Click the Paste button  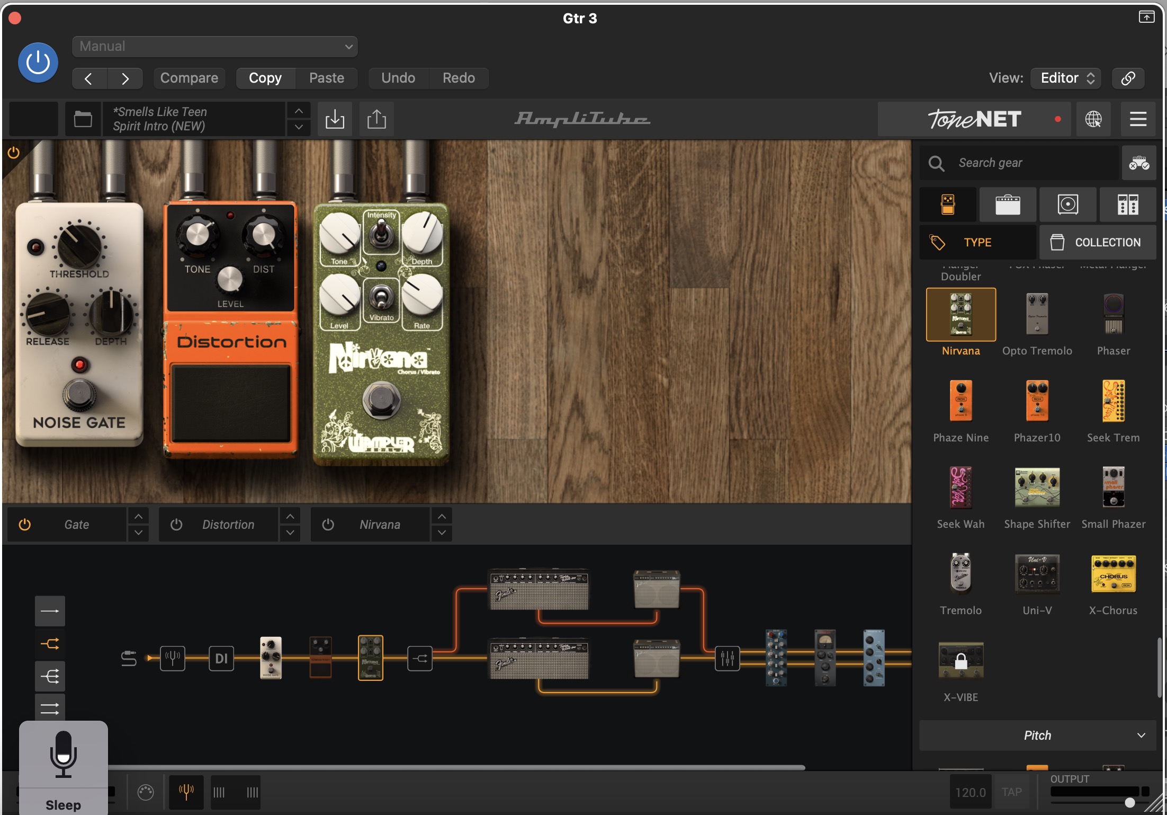click(326, 78)
